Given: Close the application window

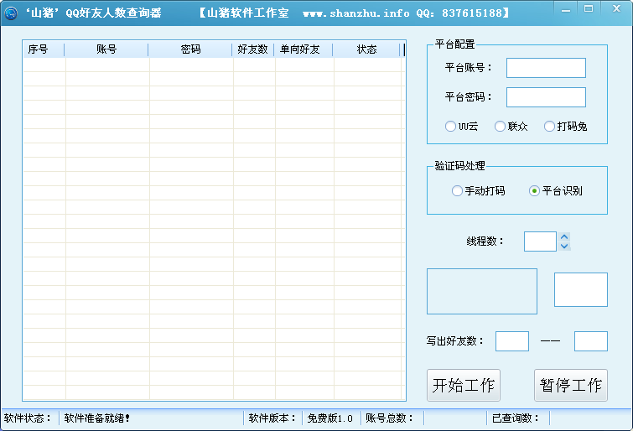Looking at the screenshot, I should click(616, 9).
